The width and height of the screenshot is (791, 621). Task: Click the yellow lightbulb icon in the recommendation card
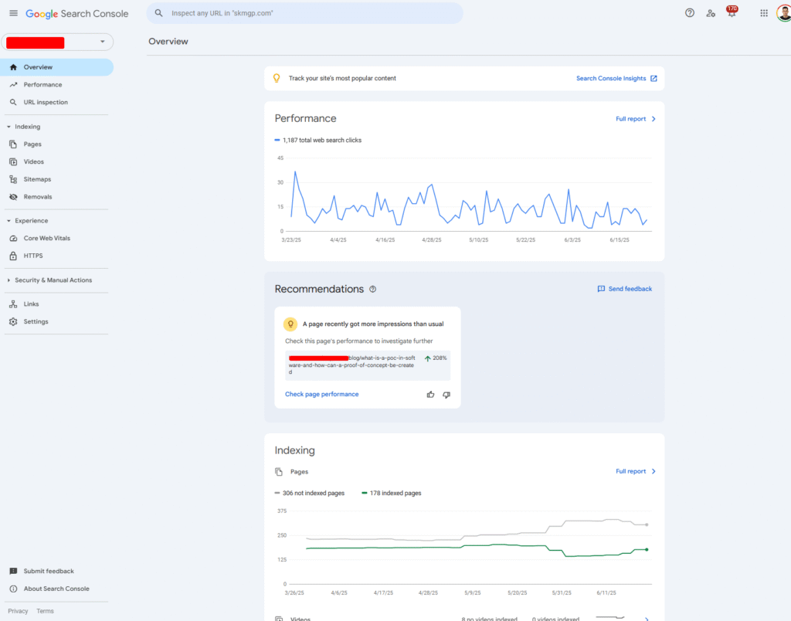click(x=290, y=324)
